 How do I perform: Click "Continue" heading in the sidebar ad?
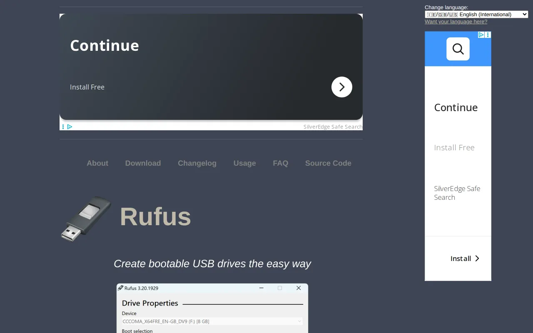point(456,107)
